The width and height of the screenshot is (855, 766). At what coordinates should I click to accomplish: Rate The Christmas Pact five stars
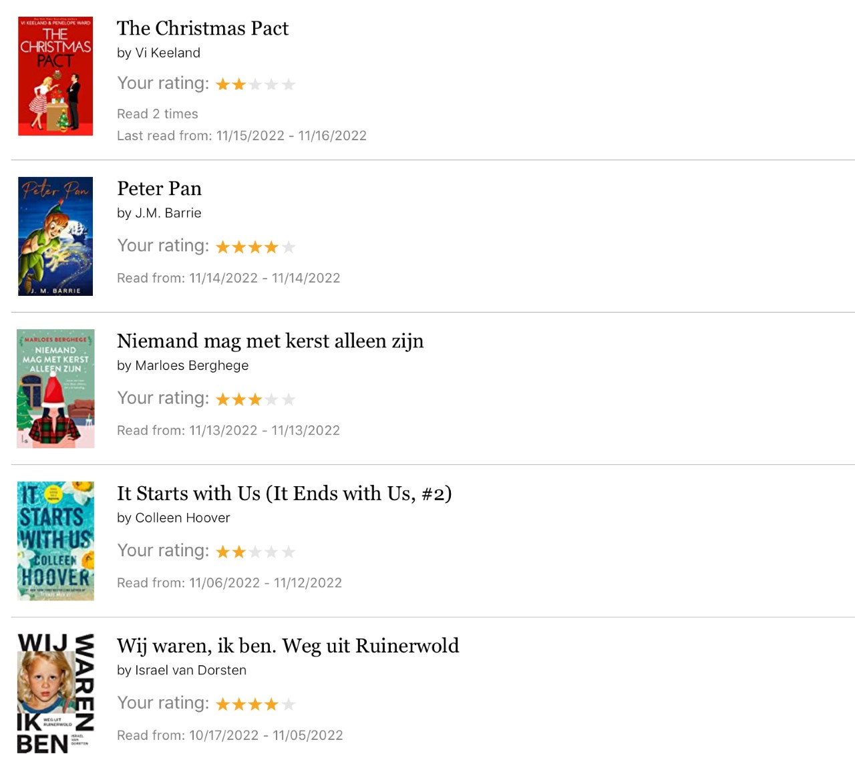click(x=289, y=84)
